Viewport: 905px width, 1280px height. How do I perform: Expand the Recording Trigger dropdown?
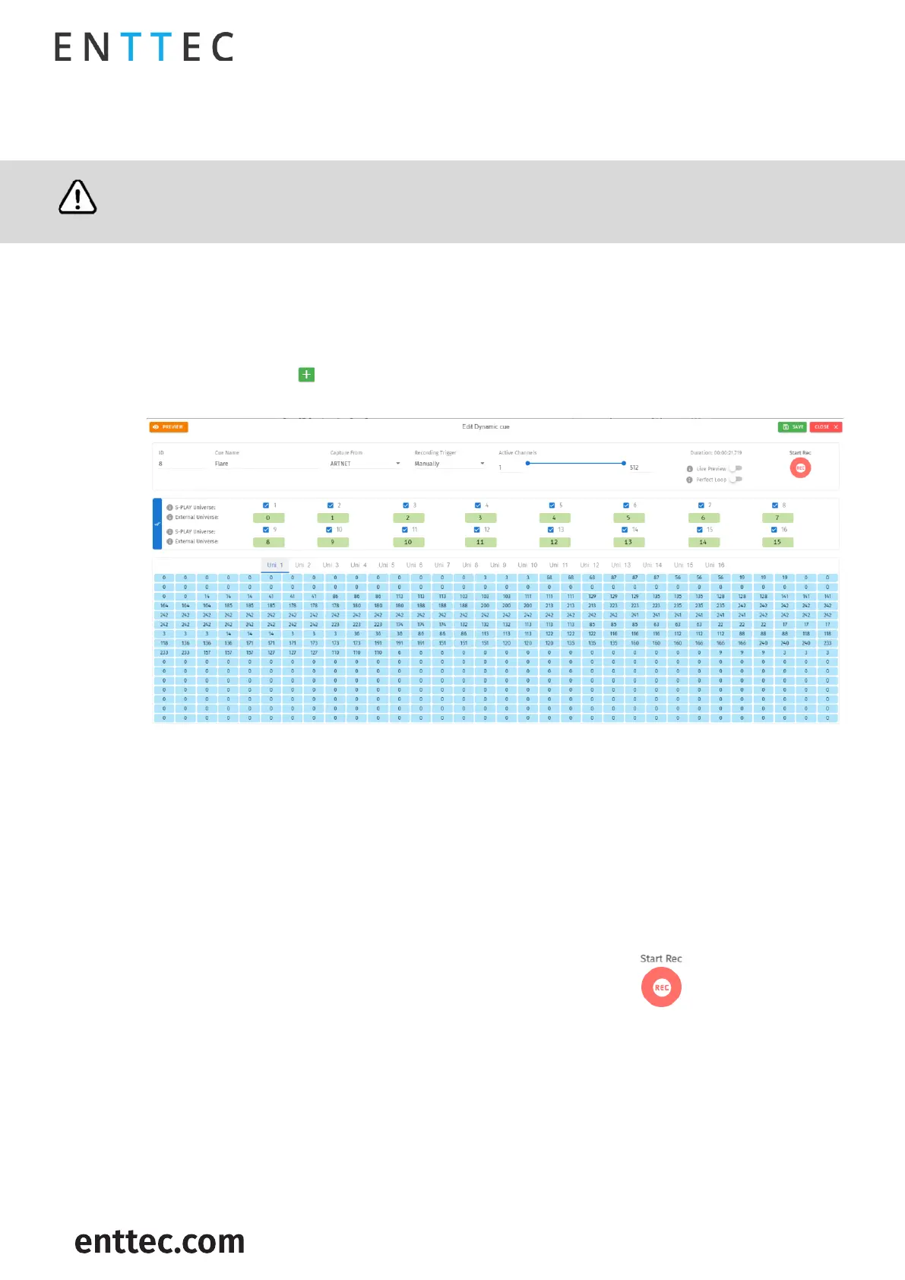pyautogui.click(x=449, y=464)
